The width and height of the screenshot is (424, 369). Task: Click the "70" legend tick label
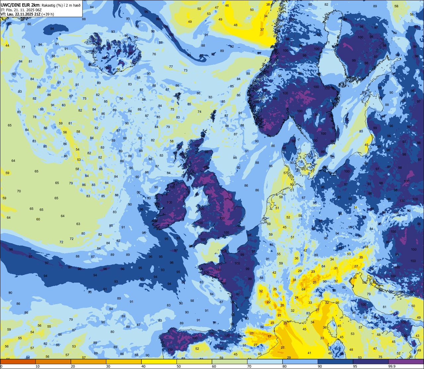click(x=249, y=366)
